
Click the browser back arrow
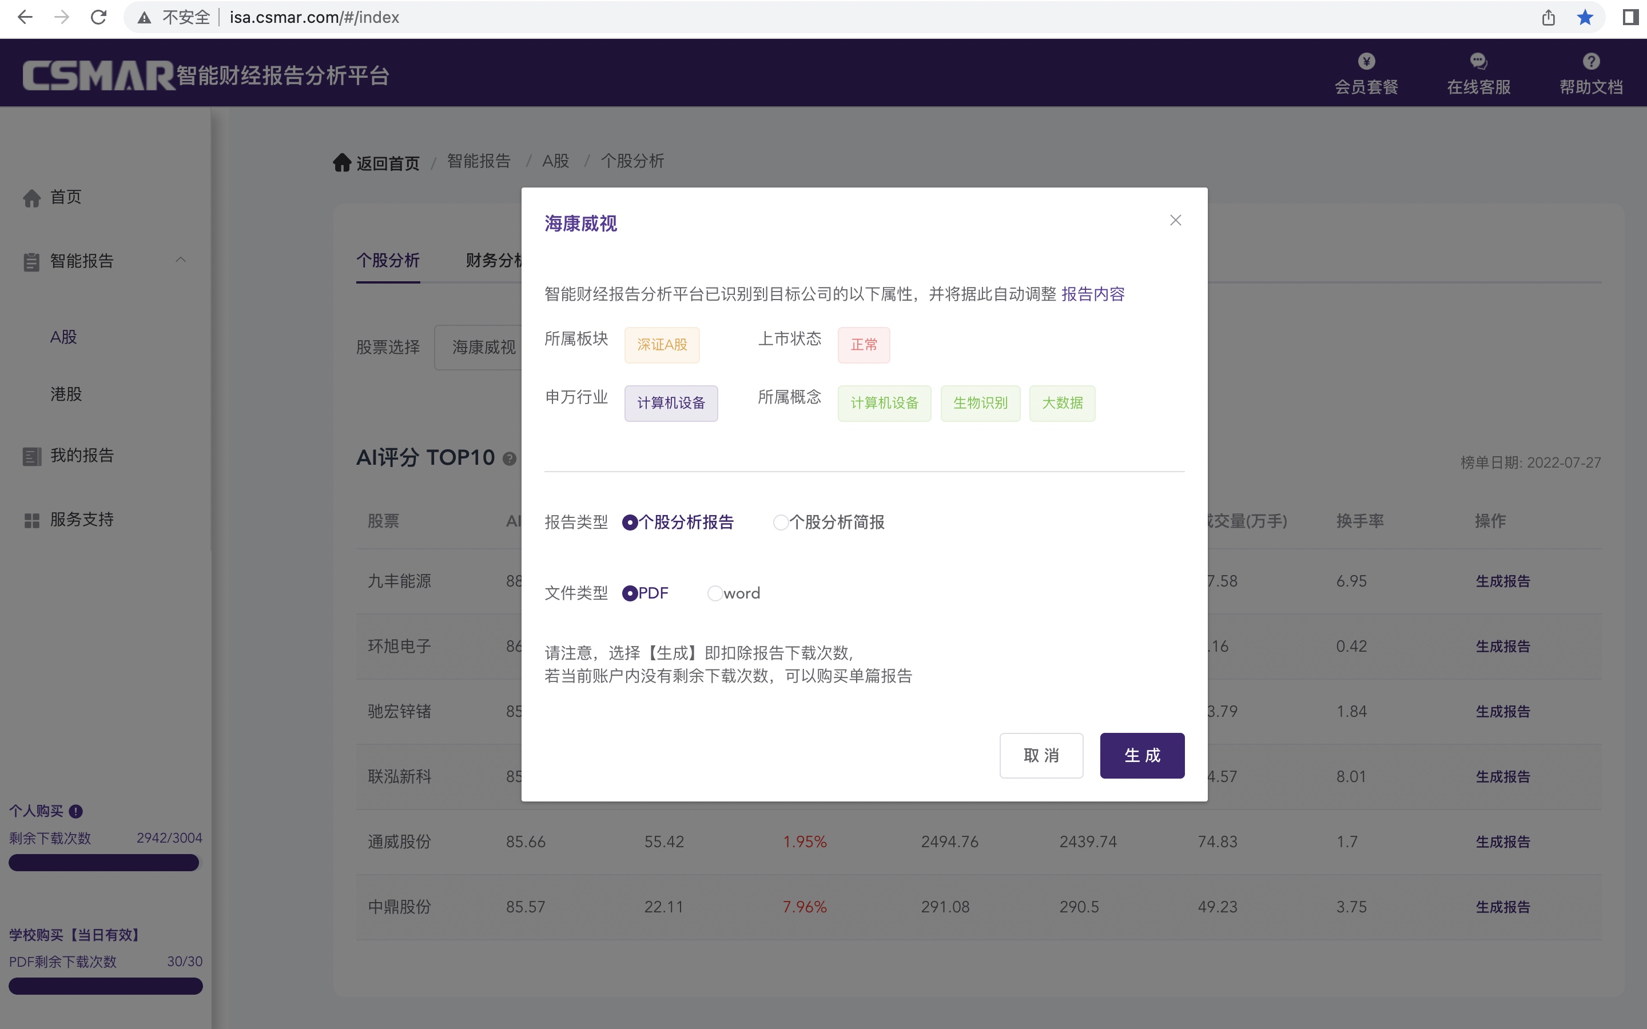[x=25, y=17]
